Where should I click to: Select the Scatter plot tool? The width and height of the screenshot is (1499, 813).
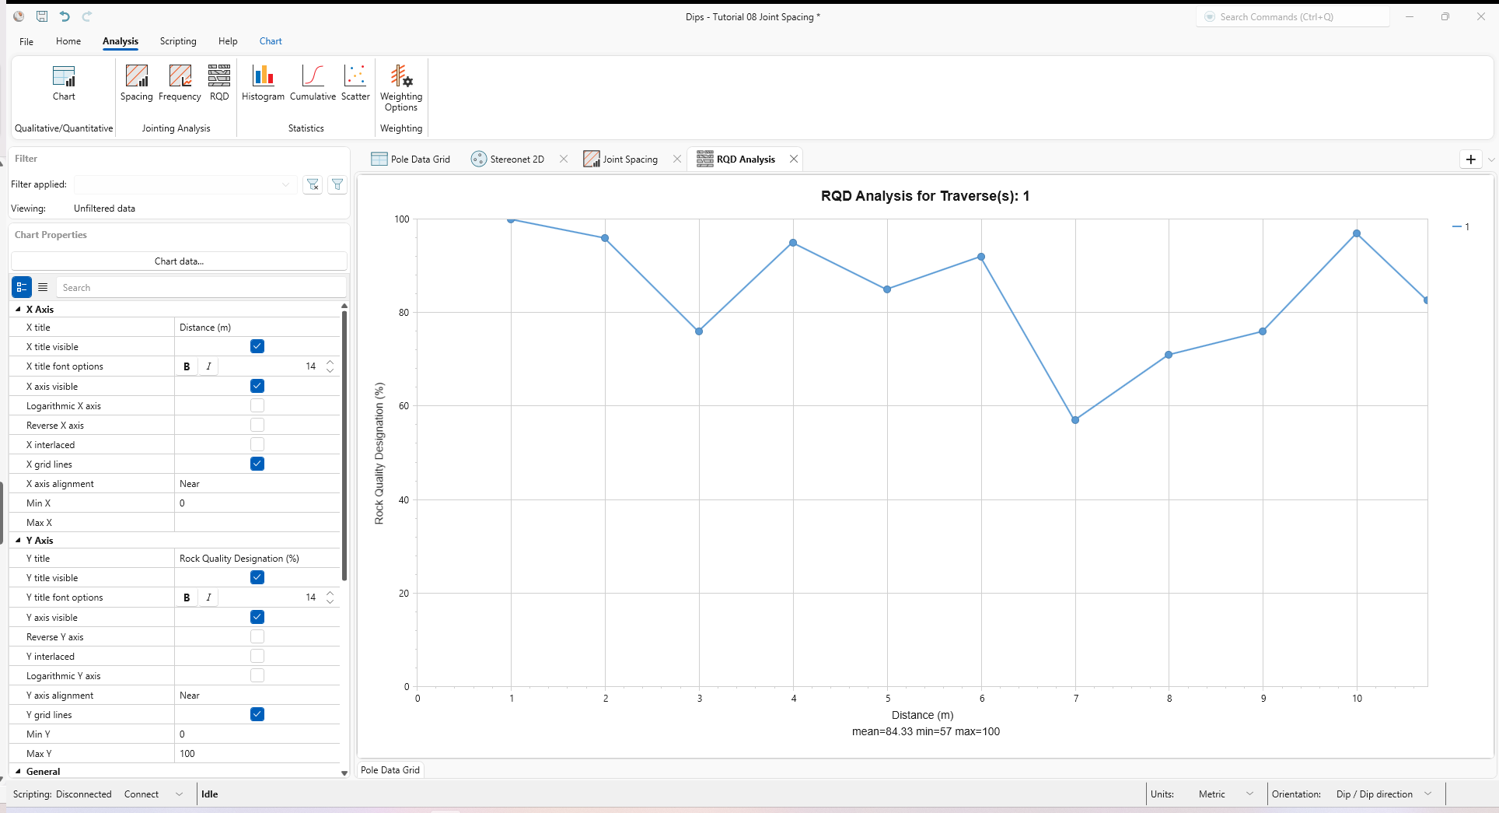tap(355, 82)
